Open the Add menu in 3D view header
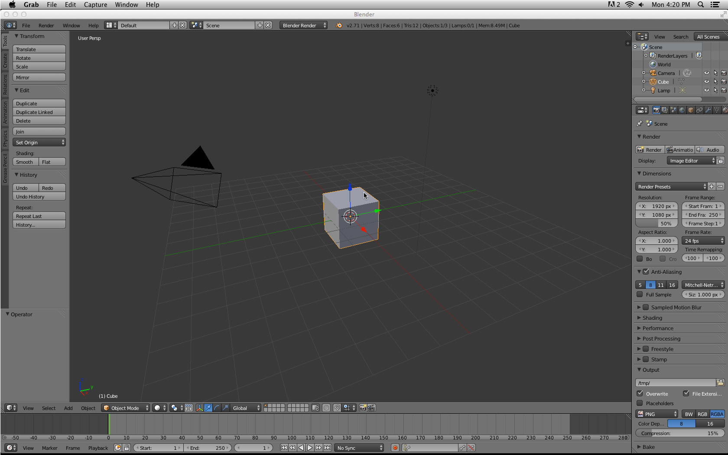The image size is (728, 455). tap(68, 408)
